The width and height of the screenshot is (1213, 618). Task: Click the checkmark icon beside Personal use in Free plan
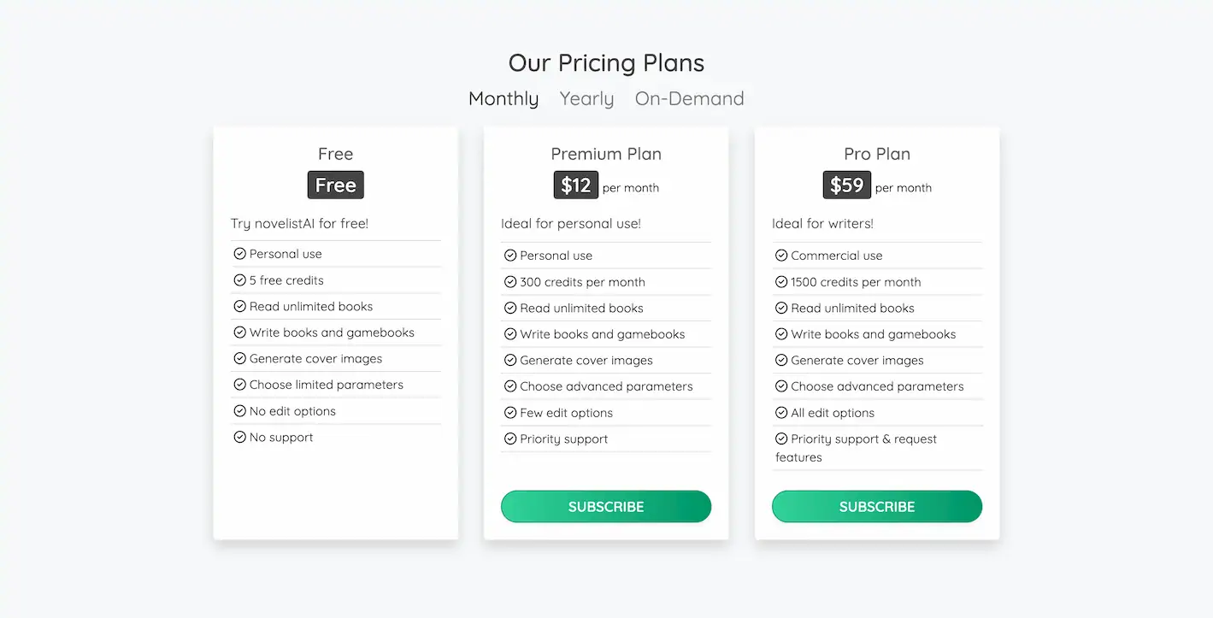(239, 253)
